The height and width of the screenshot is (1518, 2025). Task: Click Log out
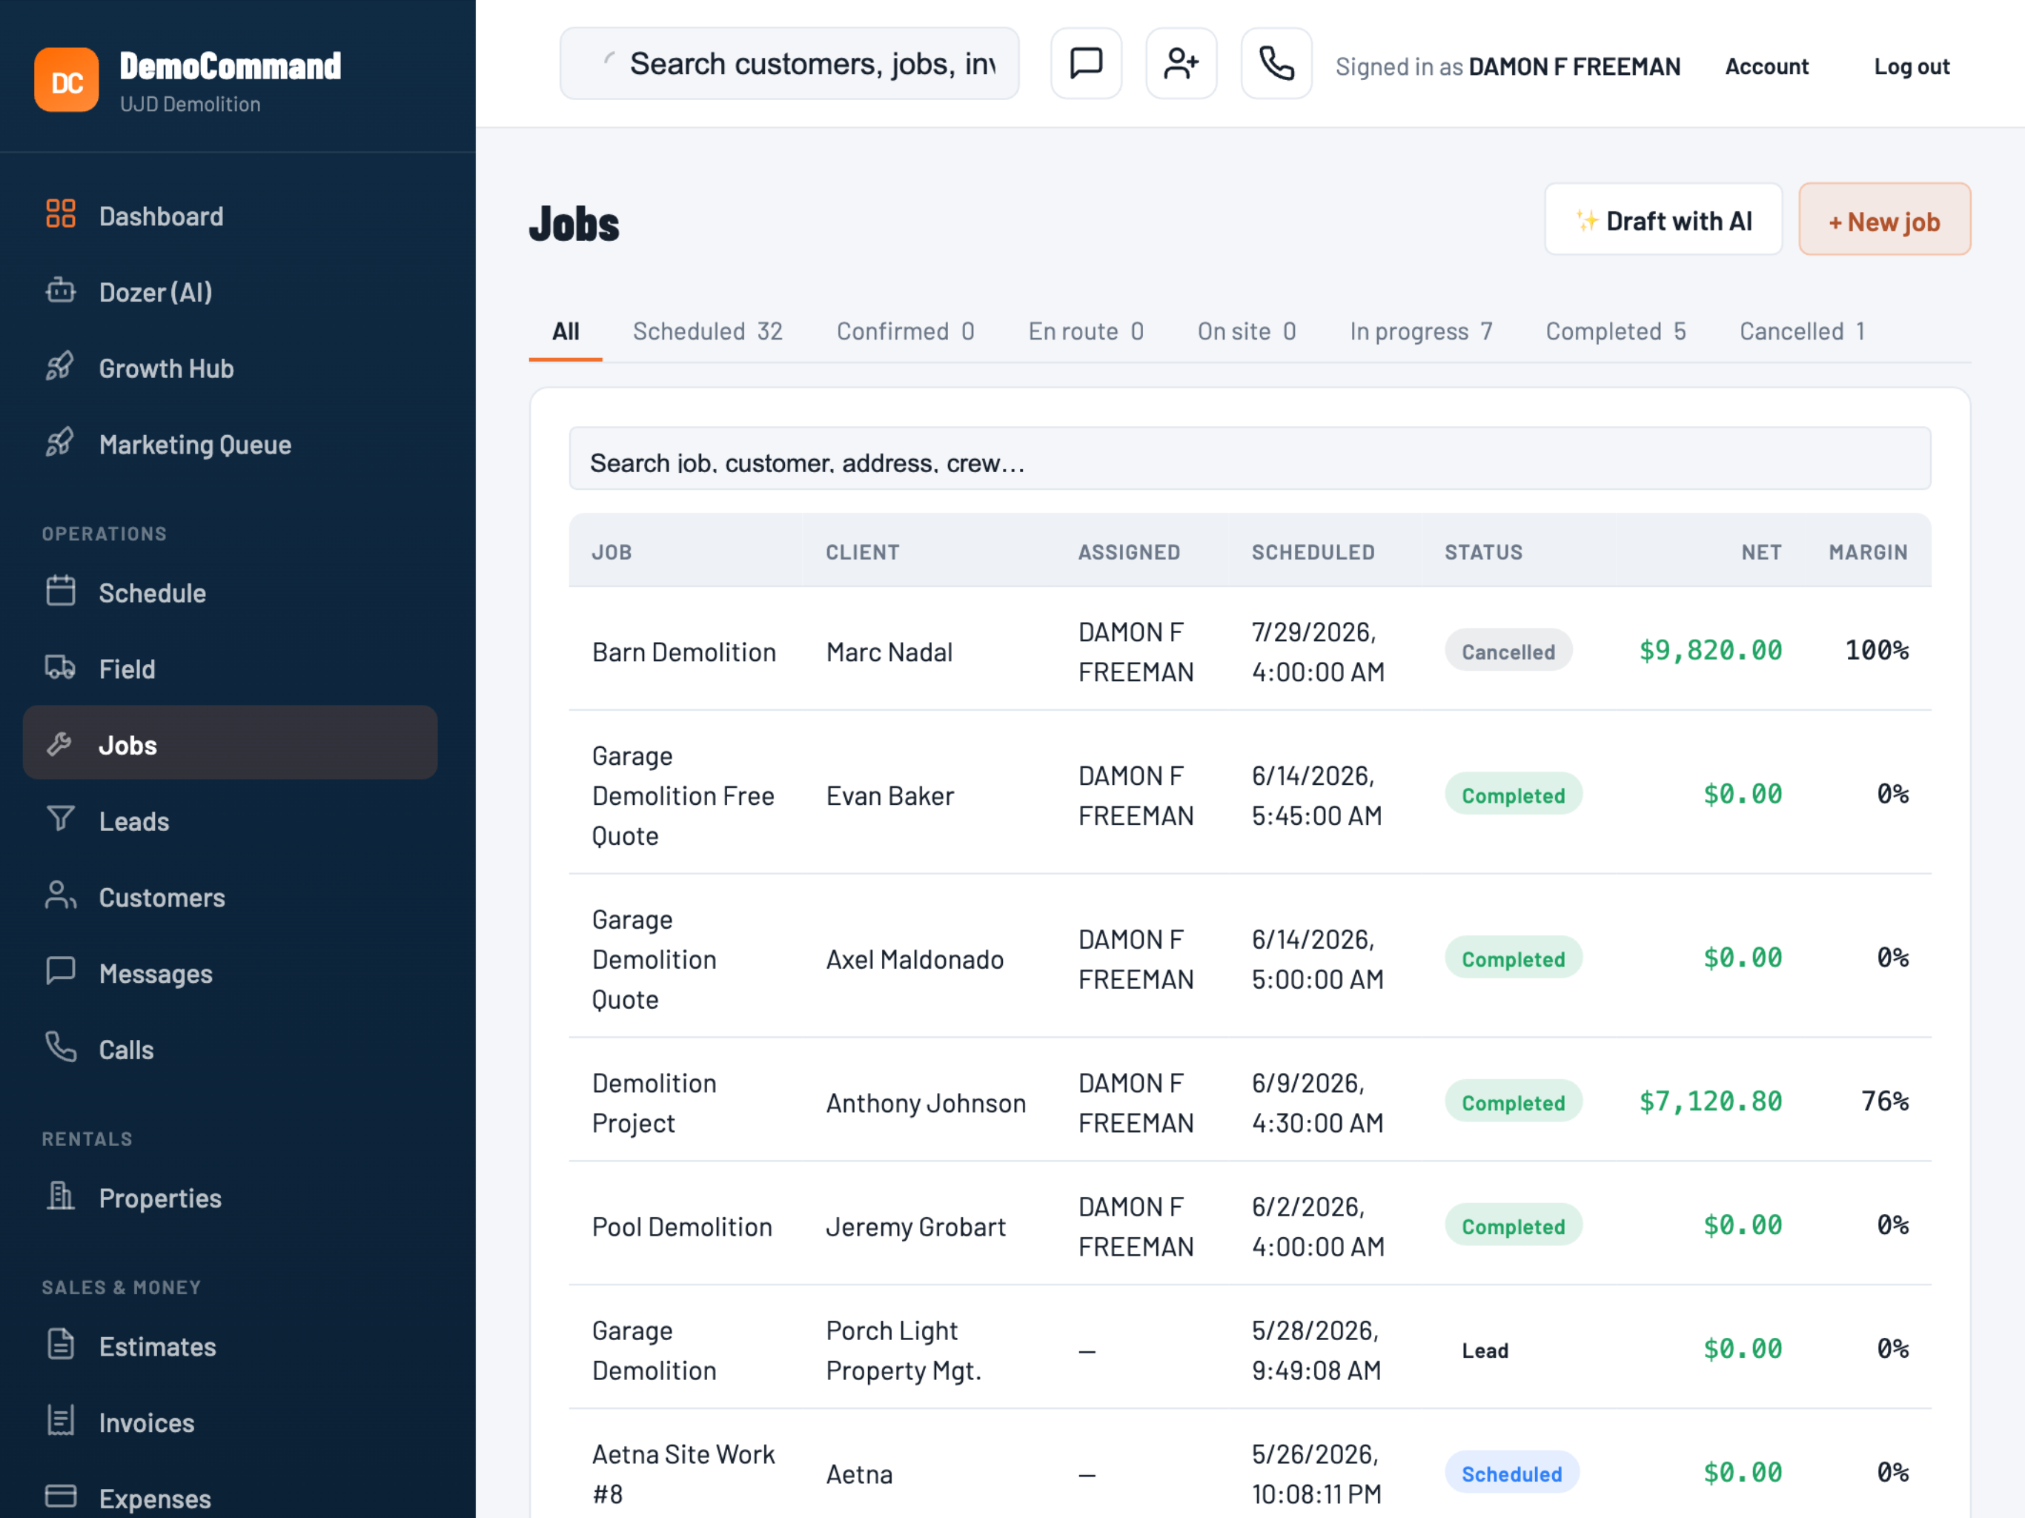1912,66
